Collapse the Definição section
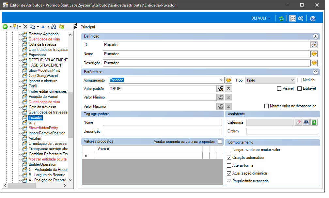The image size is (329, 198). click(x=315, y=36)
